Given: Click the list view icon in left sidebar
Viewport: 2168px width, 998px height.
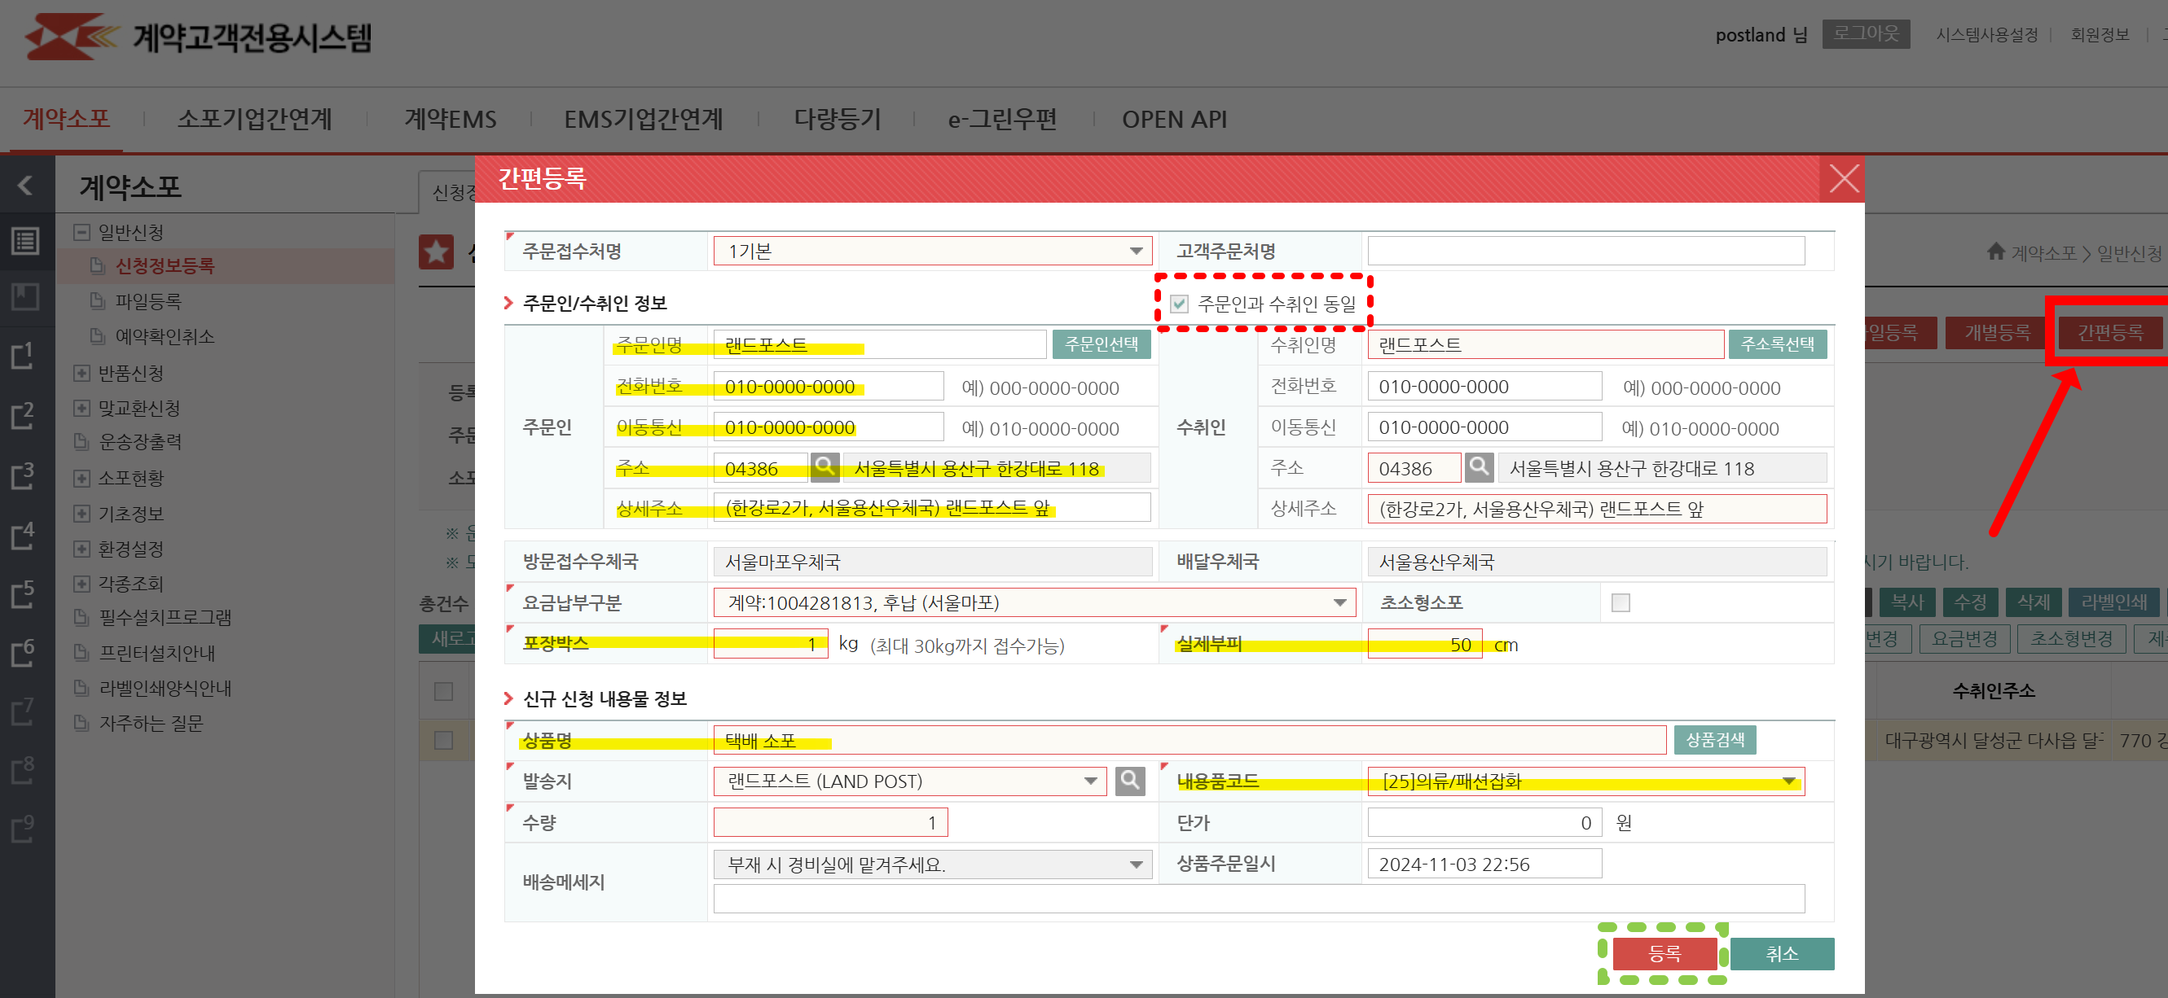Looking at the screenshot, I should point(25,242).
